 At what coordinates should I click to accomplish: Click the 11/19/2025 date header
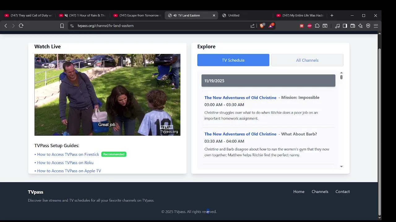tap(268, 81)
